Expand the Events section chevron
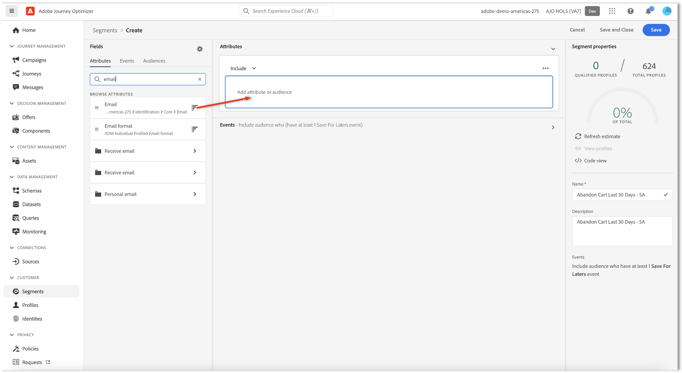 coord(553,127)
